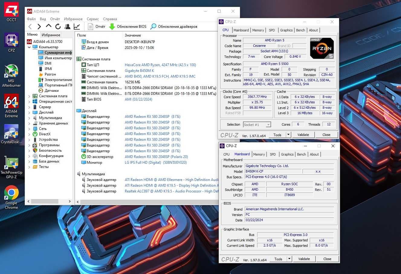Click Validate button in lower CPU-Z window

[x=304, y=259]
